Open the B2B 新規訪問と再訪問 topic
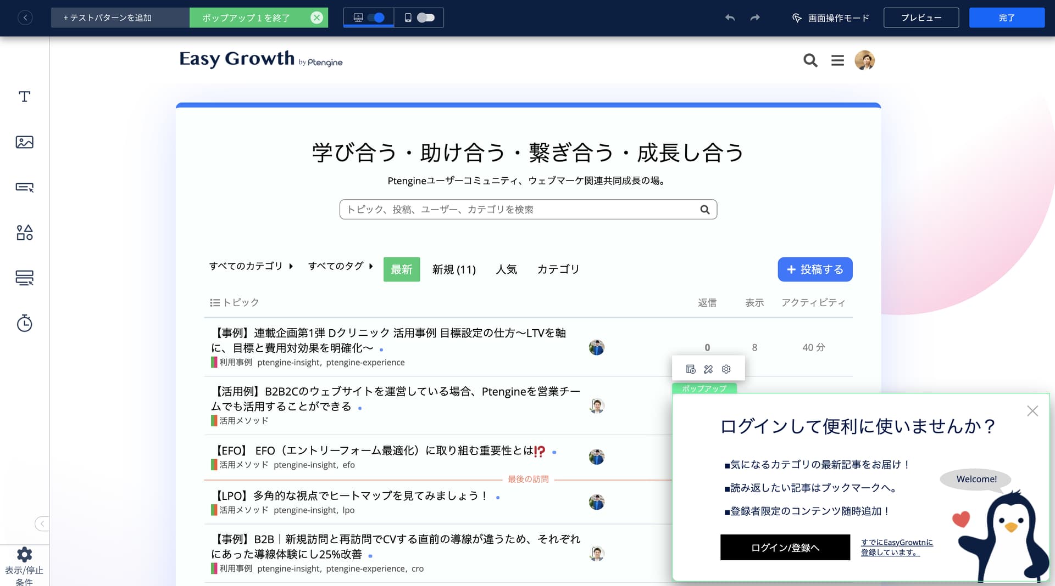Image resolution: width=1055 pixels, height=586 pixels. tap(396, 546)
